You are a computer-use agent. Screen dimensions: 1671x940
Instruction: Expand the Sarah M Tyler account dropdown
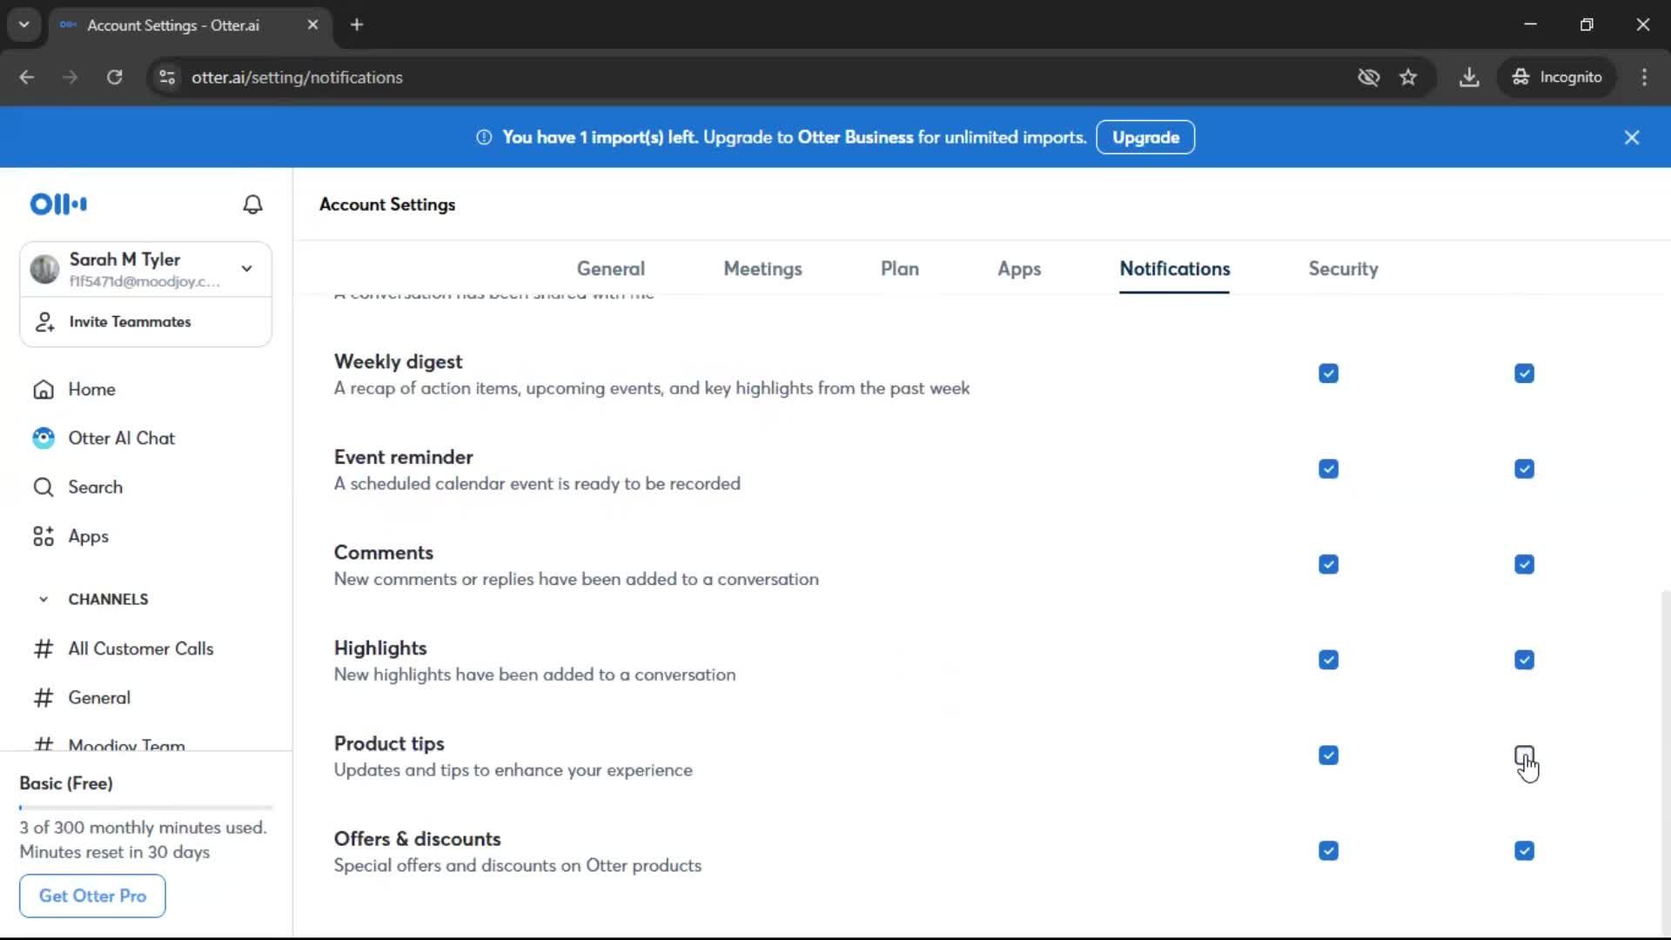tap(247, 269)
